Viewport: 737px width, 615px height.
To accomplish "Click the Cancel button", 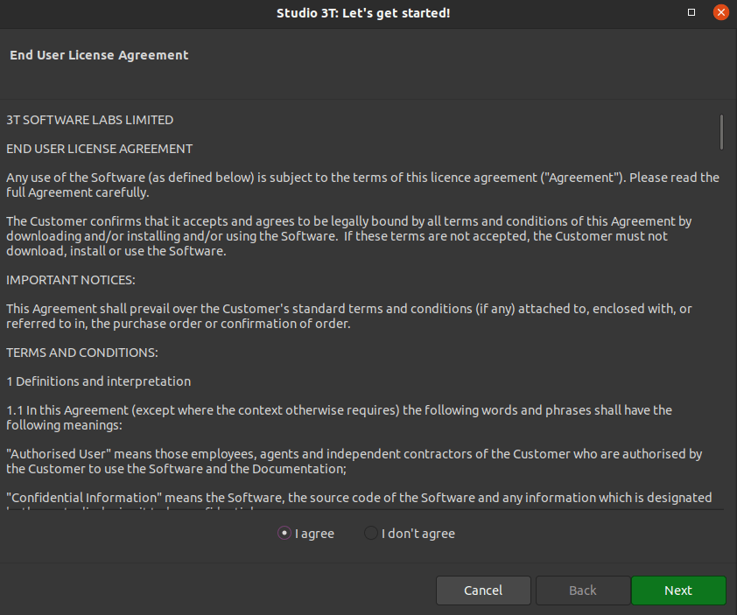I will pos(483,591).
